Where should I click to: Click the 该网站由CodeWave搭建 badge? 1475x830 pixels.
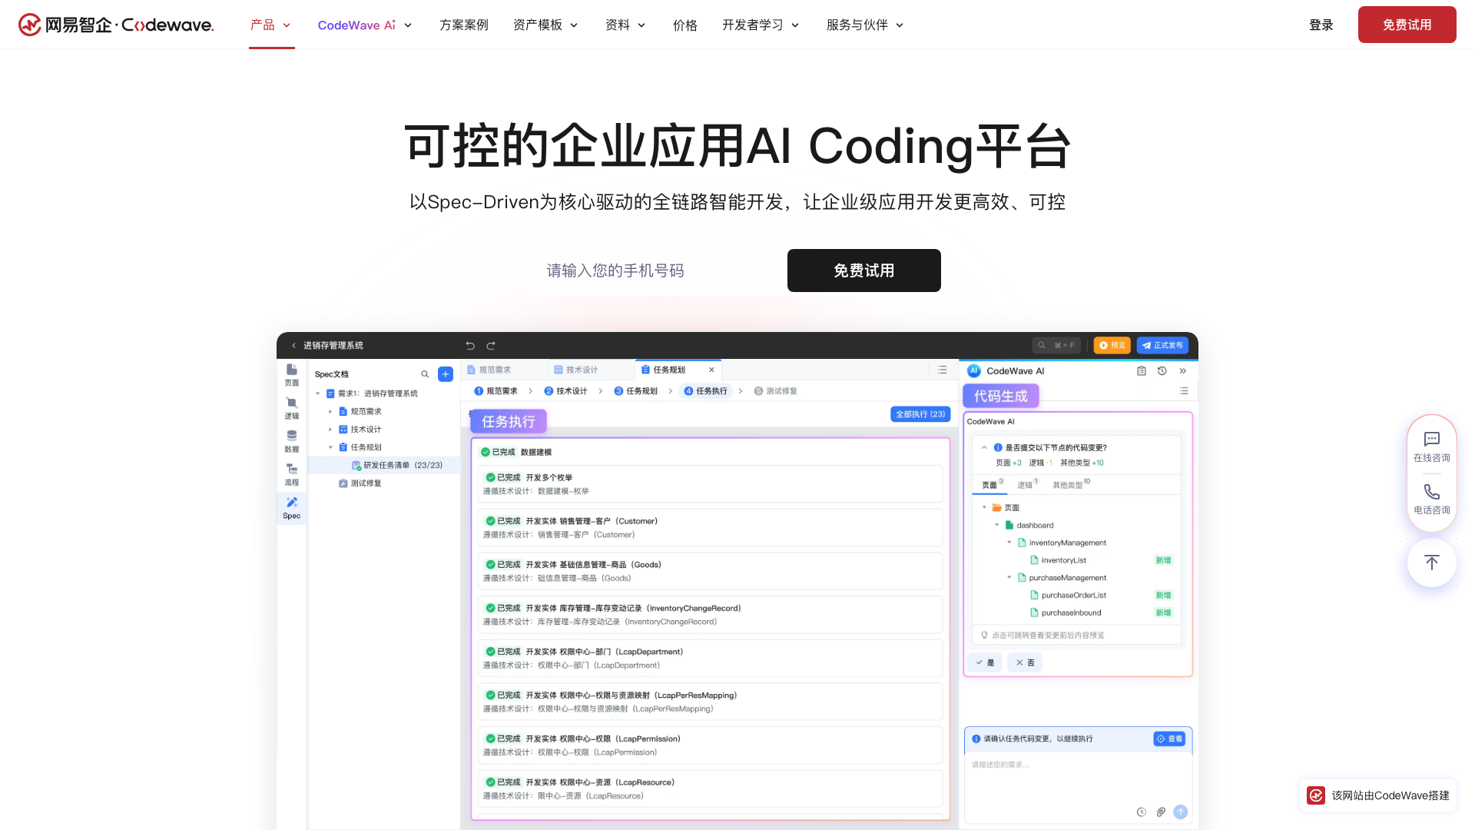pyautogui.click(x=1378, y=795)
